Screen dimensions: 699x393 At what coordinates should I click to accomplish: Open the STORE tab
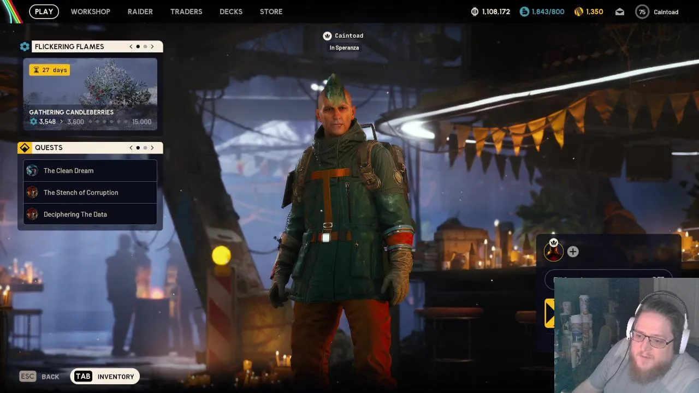(271, 11)
